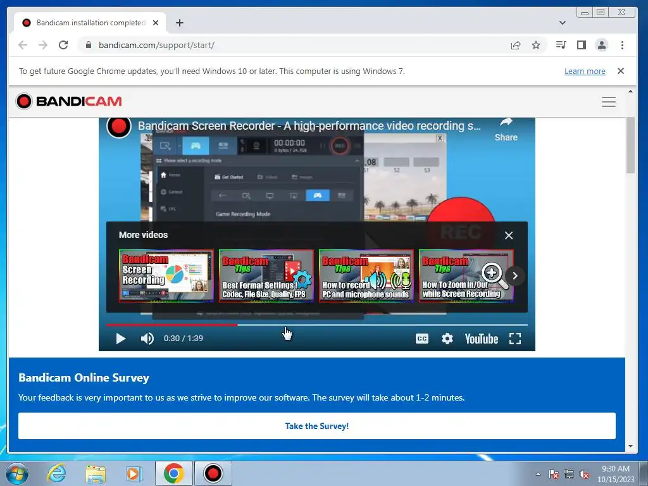This screenshot has height=486, width=648.
Task: Open network status icon in tray
Action: (569, 474)
